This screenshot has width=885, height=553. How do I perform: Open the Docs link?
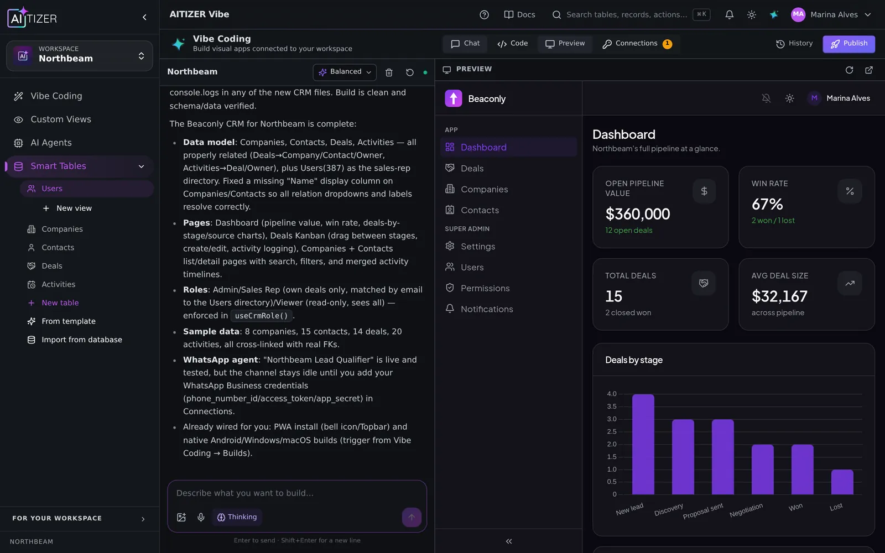click(519, 15)
